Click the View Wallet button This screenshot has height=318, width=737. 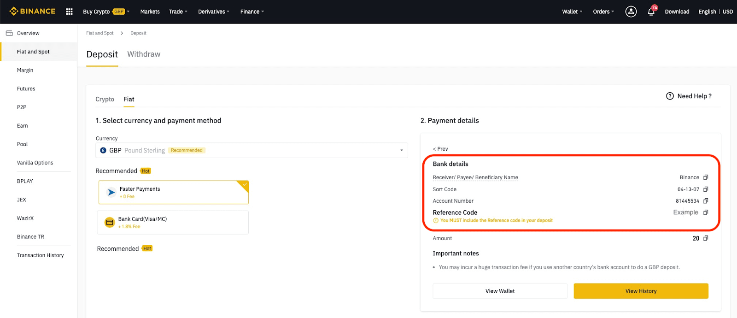click(500, 291)
